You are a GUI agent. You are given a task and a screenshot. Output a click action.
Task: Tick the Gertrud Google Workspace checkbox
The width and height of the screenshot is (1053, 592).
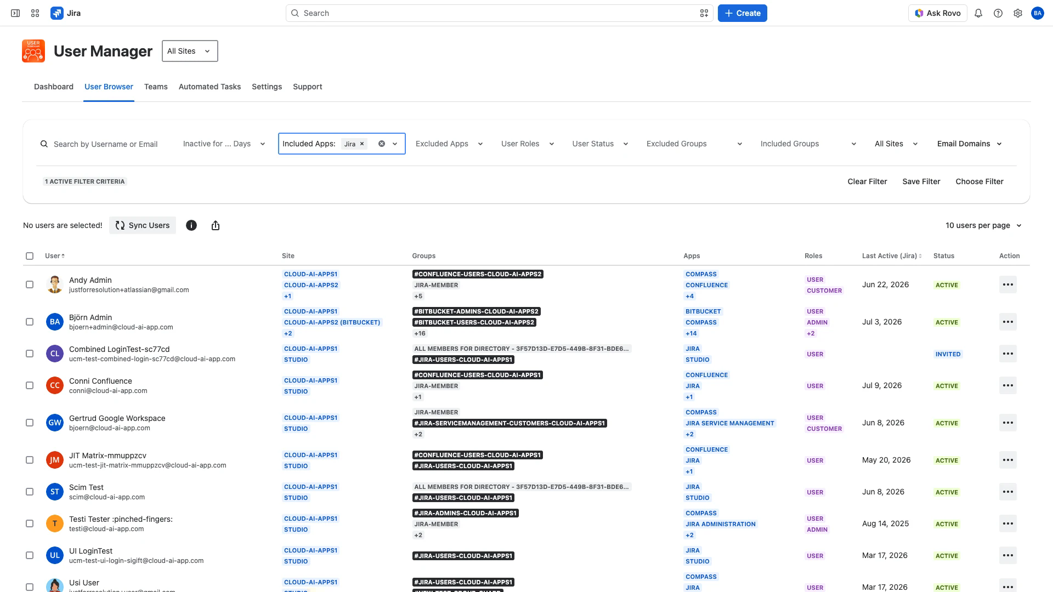(30, 423)
